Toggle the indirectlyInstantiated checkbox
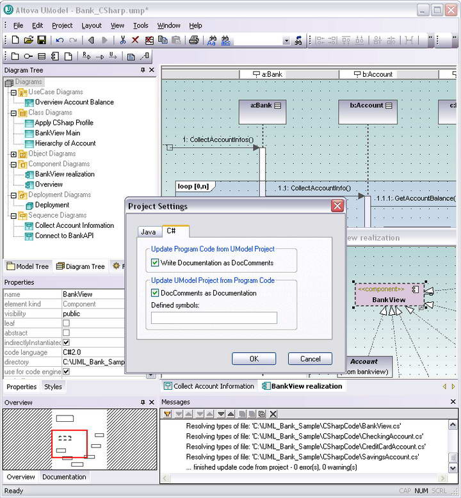461x498 pixels. 66,342
